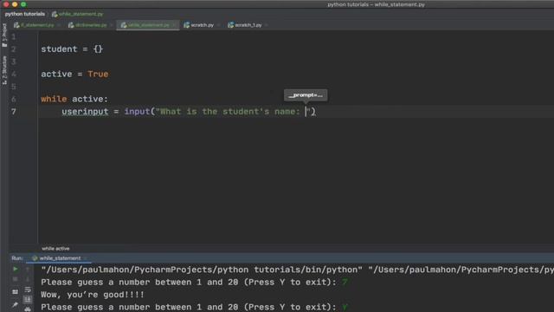Close the scratch_1.py tab
Screen dimensions: 554x312
267,25
